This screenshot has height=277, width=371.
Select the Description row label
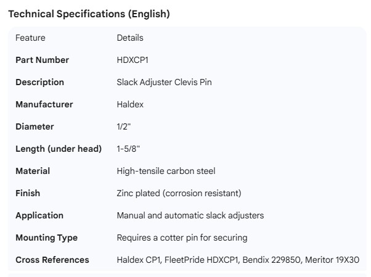pos(39,82)
